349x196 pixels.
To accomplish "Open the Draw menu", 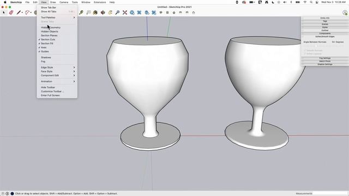I will pos(53,2).
